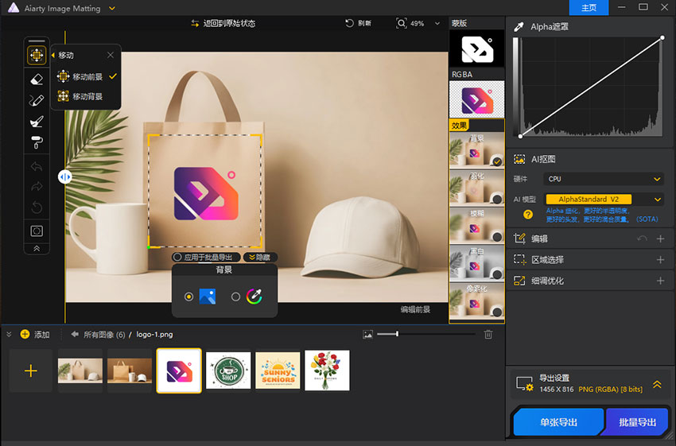Click the AI抠图 section icon
The height and width of the screenshot is (446, 676).
tap(519, 160)
